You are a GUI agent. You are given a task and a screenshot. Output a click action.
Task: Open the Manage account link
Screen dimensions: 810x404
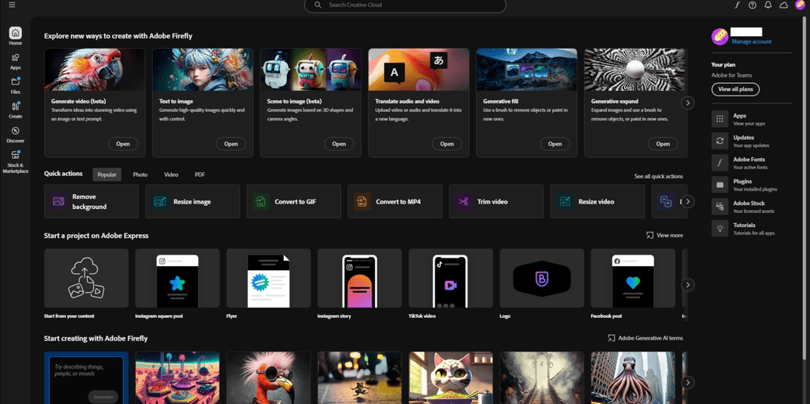[751, 41]
